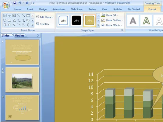Open the Shape Fill dropdown
The width and height of the screenshot is (163, 122).
coord(110,15)
